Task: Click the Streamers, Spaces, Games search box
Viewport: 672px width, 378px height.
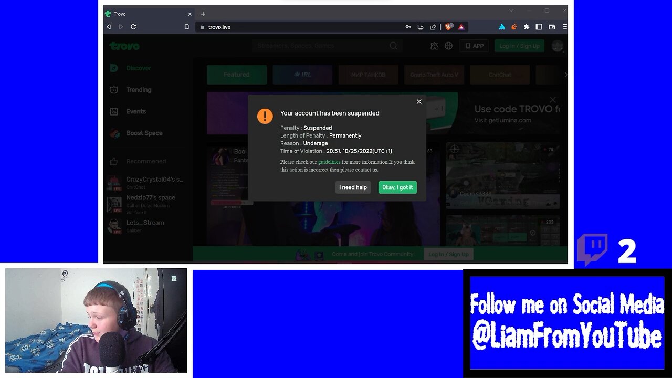Action: pyautogui.click(x=321, y=46)
